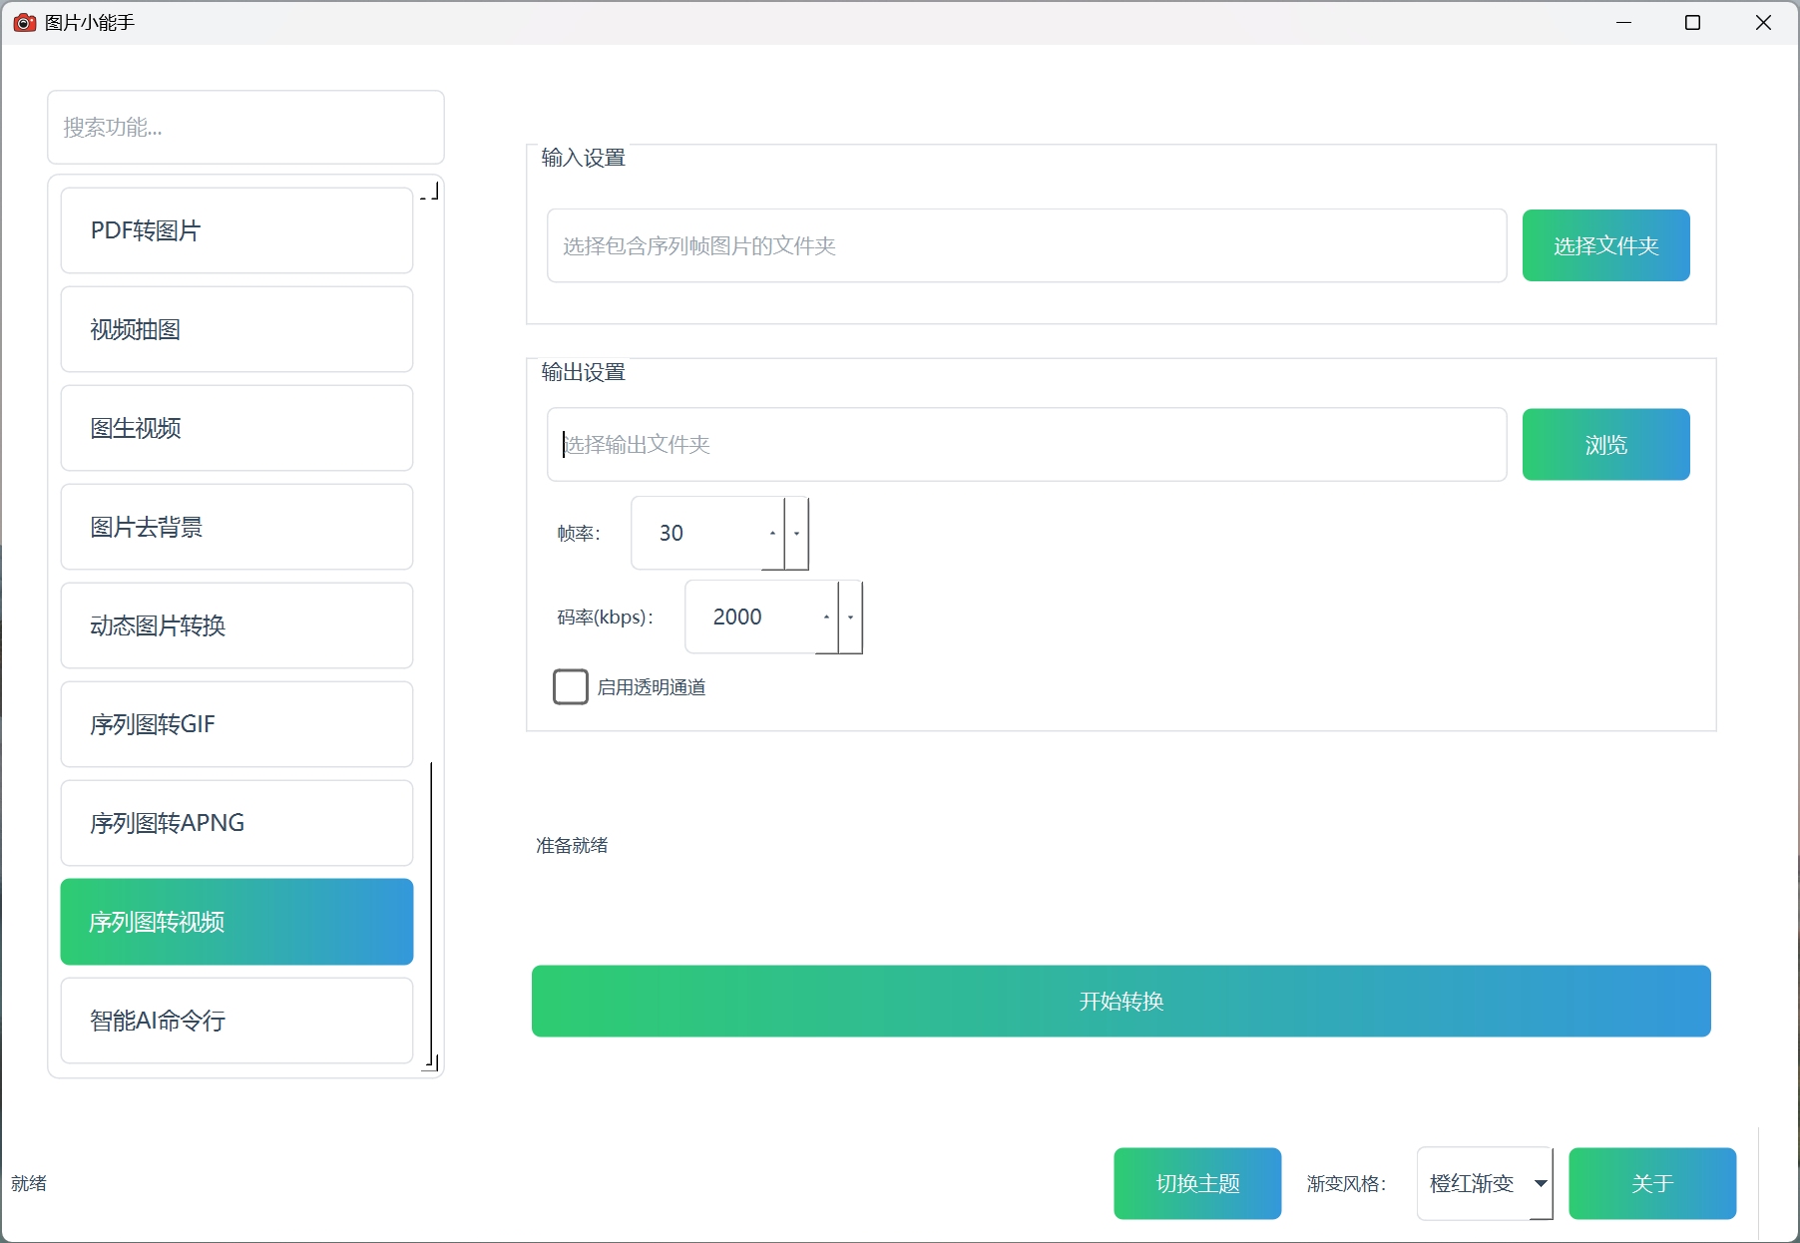The image size is (1800, 1243).
Task: Decrease the 帧率 with down arrow
Action: click(x=796, y=533)
